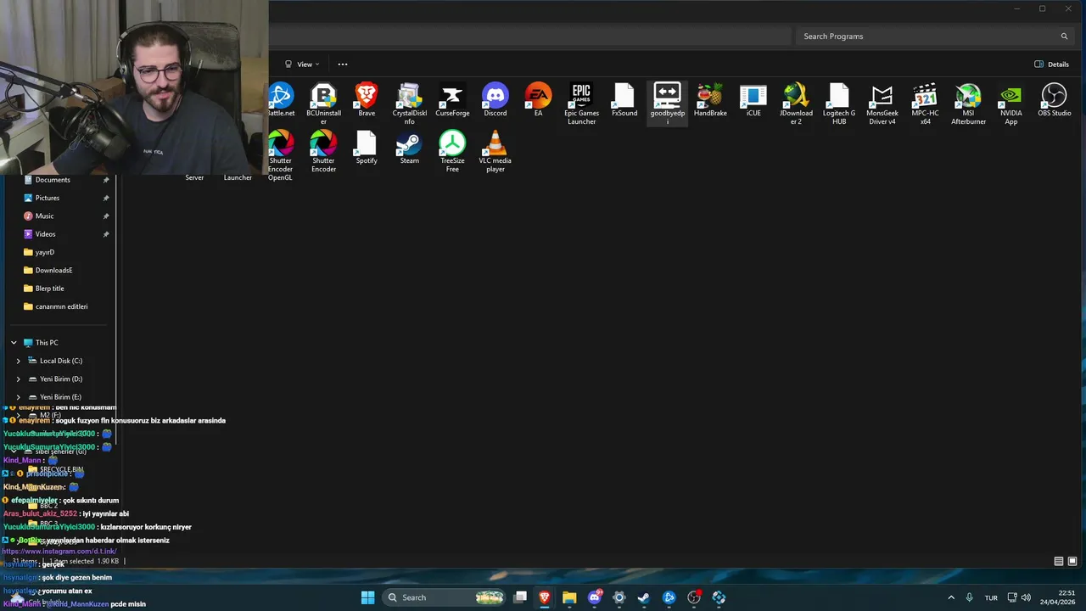This screenshot has width=1086, height=611.
Task: Toggle the Details pane button
Action: [x=1051, y=64]
